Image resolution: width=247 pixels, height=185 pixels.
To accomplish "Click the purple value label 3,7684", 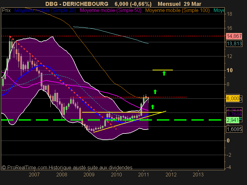I will [234, 114].
